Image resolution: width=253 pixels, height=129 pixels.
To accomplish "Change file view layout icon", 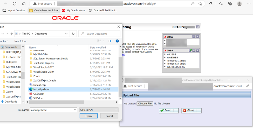I will (99, 41).
